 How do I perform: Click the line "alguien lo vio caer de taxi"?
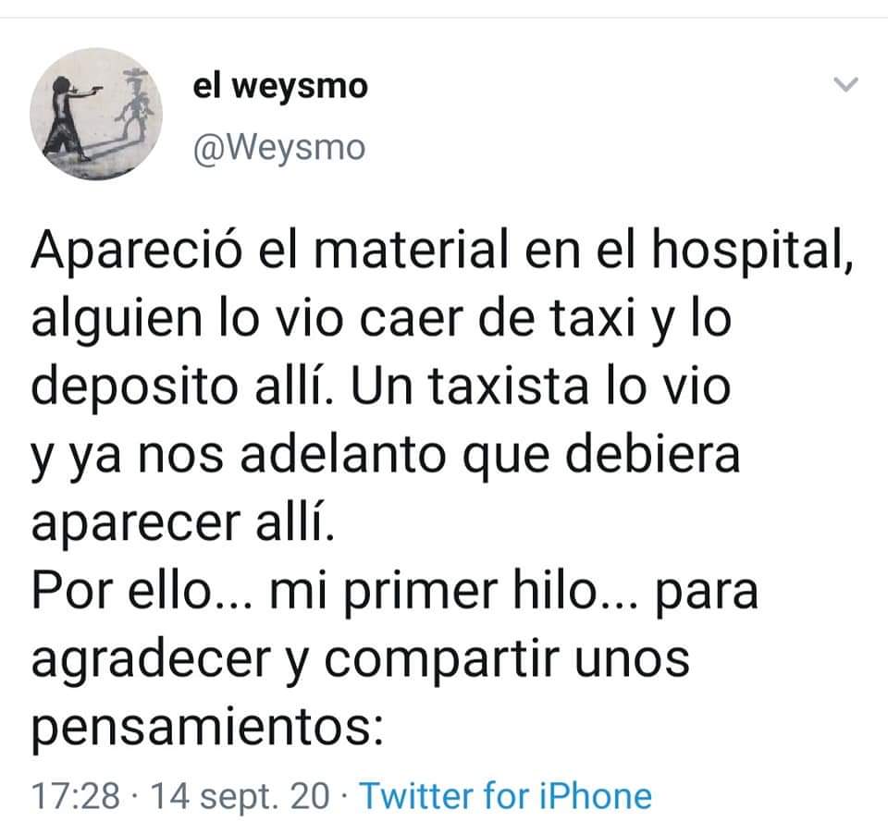click(x=333, y=318)
